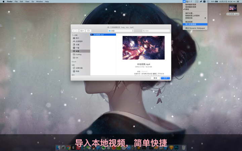The height and width of the screenshot is (151, 242).
Task: Open the 桌面 location popup selector
Action: pos(121,31)
